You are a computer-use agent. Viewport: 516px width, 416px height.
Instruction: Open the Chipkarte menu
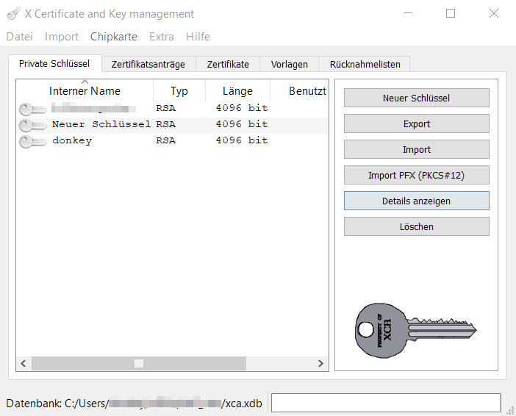pyautogui.click(x=113, y=37)
